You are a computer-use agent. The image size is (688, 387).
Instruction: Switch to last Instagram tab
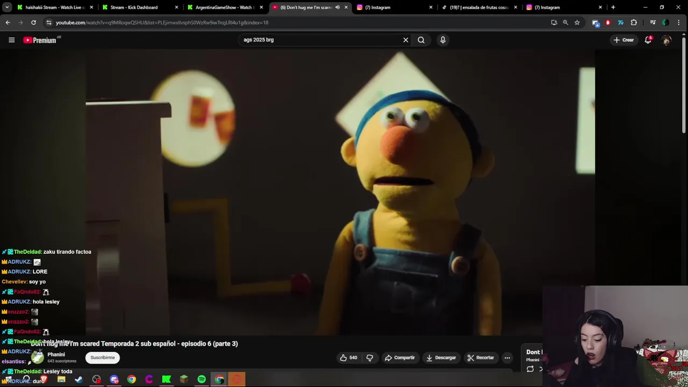pyautogui.click(x=564, y=8)
